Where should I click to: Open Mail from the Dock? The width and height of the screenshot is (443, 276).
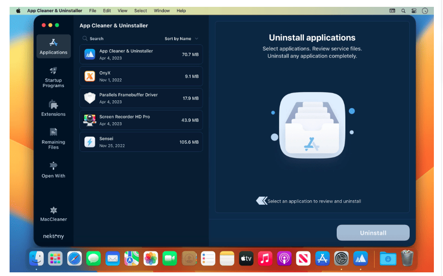tap(112, 258)
